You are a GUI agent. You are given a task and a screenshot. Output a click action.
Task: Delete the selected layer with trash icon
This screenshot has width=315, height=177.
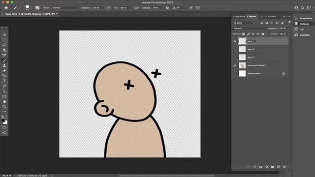tap(284, 167)
